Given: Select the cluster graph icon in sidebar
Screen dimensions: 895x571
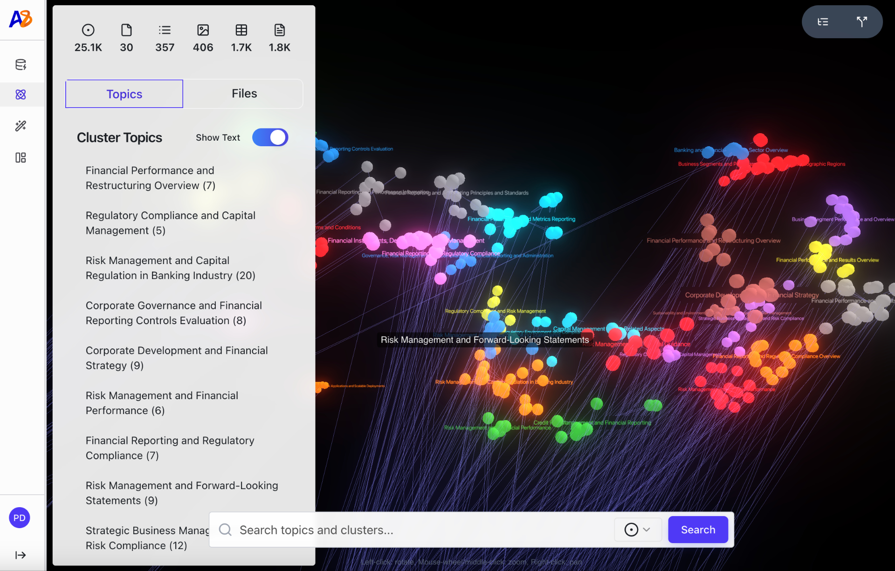Looking at the screenshot, I should pyautogui.click(x=21, y=94).
